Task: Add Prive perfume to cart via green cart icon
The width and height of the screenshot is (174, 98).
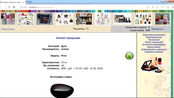Action: coord(129,56)
